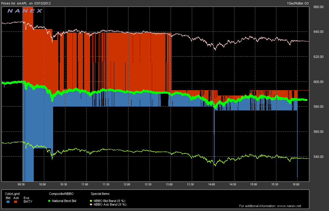
Task: Click the green National Best Bid marker
Action: [x=49, y=201]
